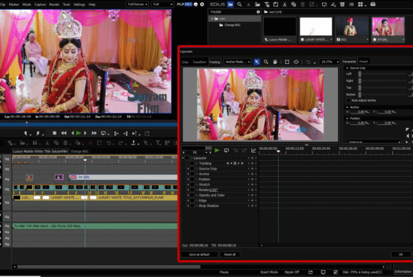The width and height of the screenshot is (413, 277).
Task: Toggle the Layouter row checkbox
Action: coord(187,158)
